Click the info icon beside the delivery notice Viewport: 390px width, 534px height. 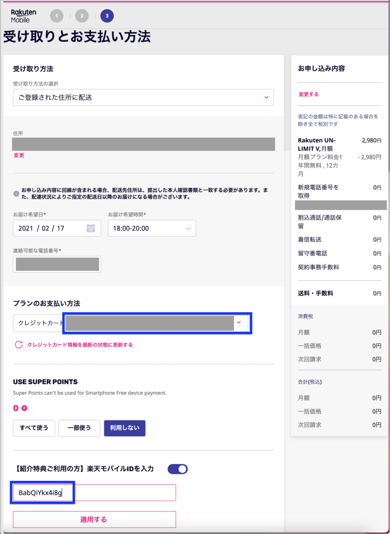tap(16, 194)
